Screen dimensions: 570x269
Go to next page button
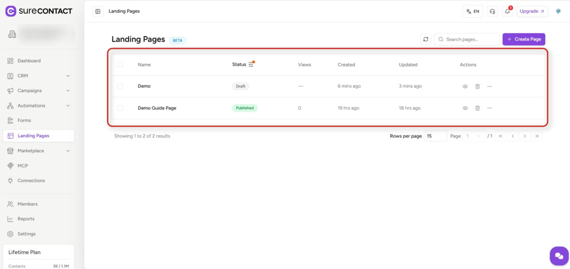click(525, 136)
